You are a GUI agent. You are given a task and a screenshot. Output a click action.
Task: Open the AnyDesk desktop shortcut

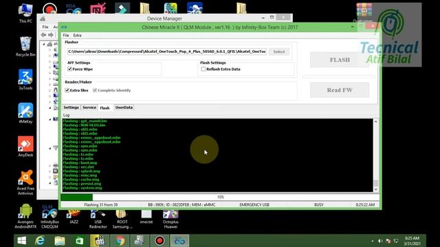[x=25, y=146]
